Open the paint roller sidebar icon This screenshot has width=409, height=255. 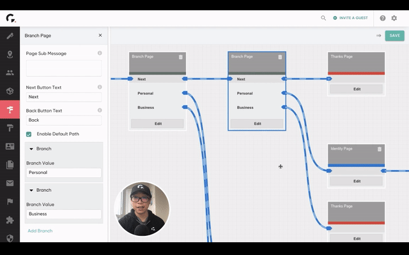pos(10,127)
